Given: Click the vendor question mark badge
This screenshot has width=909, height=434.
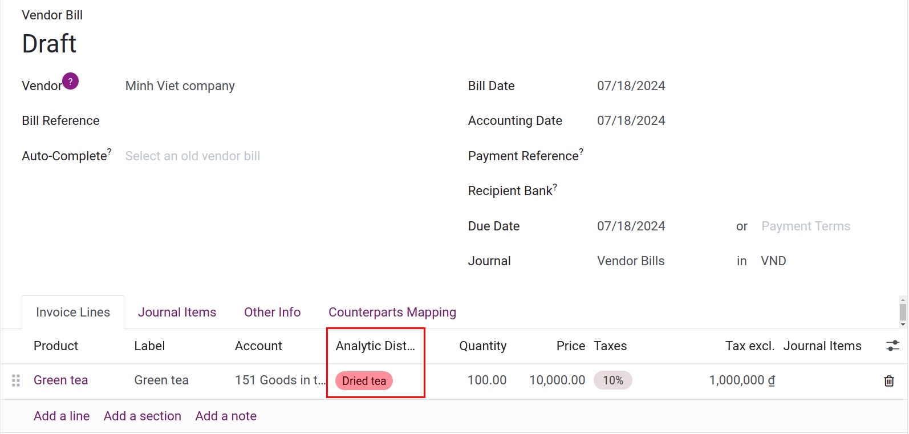Looking at the screenshot, I should (70, 81).
